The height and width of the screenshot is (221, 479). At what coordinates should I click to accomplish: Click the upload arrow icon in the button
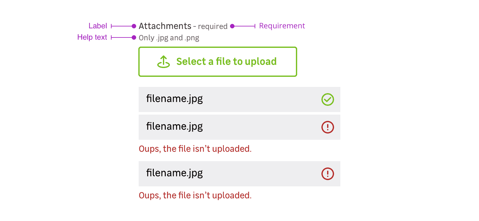164,62
